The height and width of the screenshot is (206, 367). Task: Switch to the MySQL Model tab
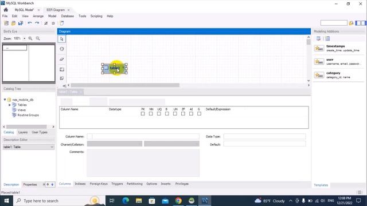coord(24,10)
